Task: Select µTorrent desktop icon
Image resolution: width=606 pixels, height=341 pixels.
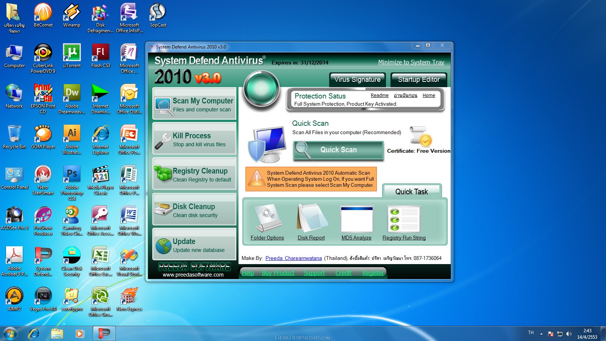Action: click(x=72, y=56)
